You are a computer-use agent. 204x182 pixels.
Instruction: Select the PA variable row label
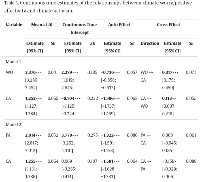[8, 135]
